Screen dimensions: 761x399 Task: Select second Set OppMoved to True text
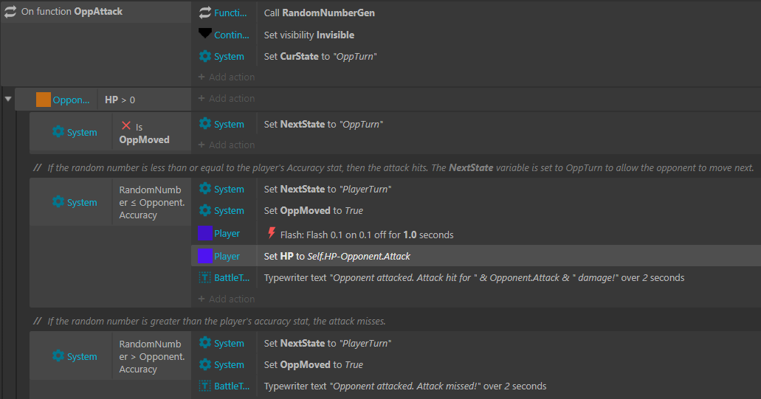[x=314, y=364]
